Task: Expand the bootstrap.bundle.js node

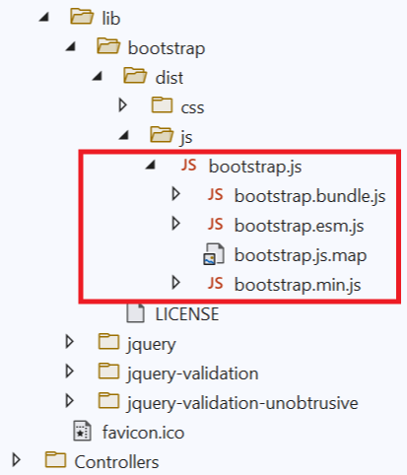Action: pyautogui.click(x=176, y=194)
